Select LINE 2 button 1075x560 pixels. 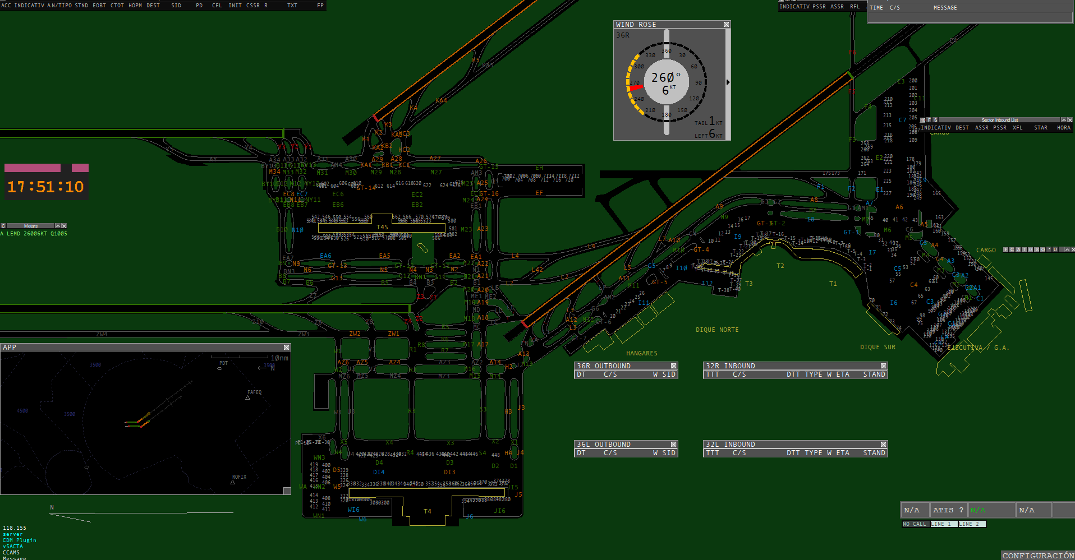pyautogui.click(x=972, y=524)
